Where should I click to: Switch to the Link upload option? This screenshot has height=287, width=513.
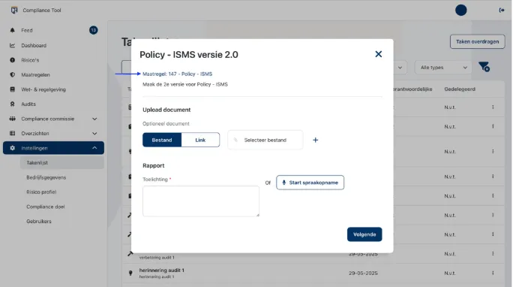[x=200, y=140]
